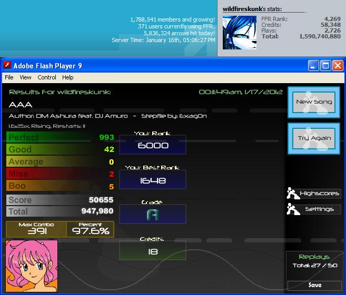346x295 pixels.
Task: Click the Settings dancer icon
Action: click(293, 209)
